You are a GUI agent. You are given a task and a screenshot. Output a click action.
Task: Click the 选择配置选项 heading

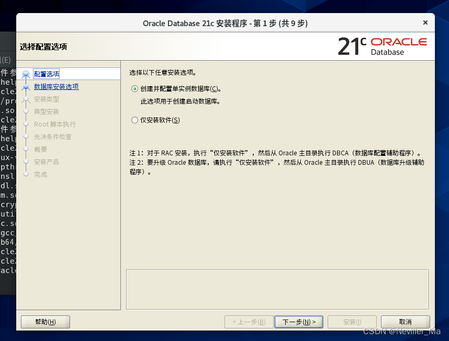43,47
